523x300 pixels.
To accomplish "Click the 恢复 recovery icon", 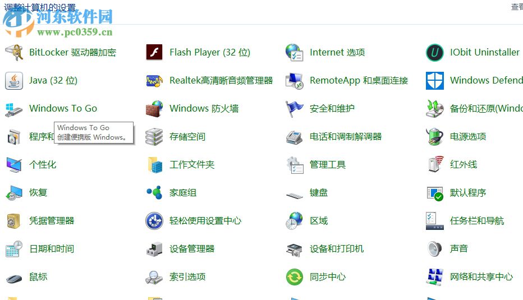I will coord(14,193).
